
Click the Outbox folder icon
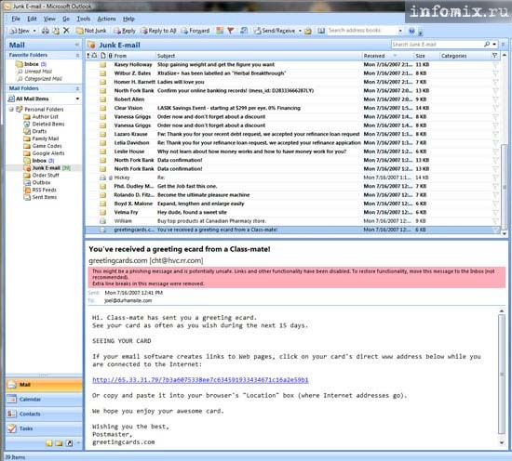coord(27,182)
